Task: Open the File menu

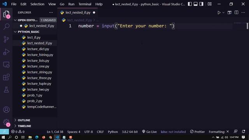Action: click(x=14, y=4)
